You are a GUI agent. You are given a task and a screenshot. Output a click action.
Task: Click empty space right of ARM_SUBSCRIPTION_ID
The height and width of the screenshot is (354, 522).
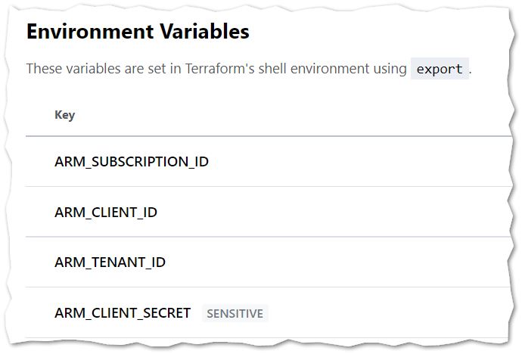coord(356,162)
